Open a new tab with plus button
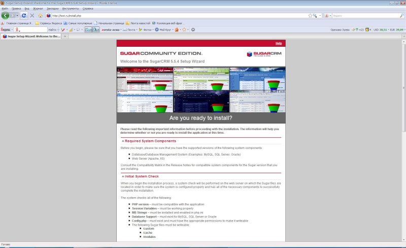Image resolution: width=406 pixels, height=248 pixels. 65,36
